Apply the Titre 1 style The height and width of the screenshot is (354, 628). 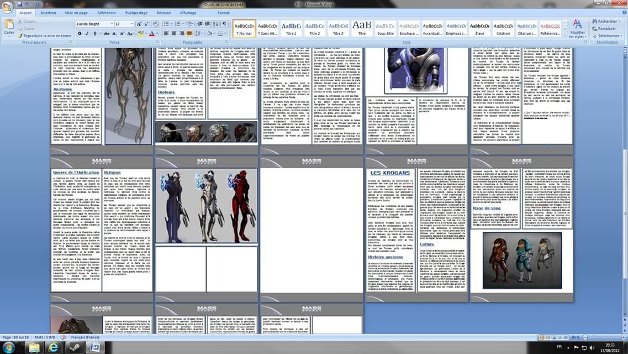[x=291, y=28]
